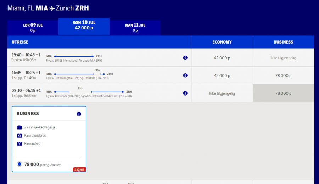The width and height of the screenshot is (319, 184).
Task: Sort by the Economy column header
Action: coord(222,42)
